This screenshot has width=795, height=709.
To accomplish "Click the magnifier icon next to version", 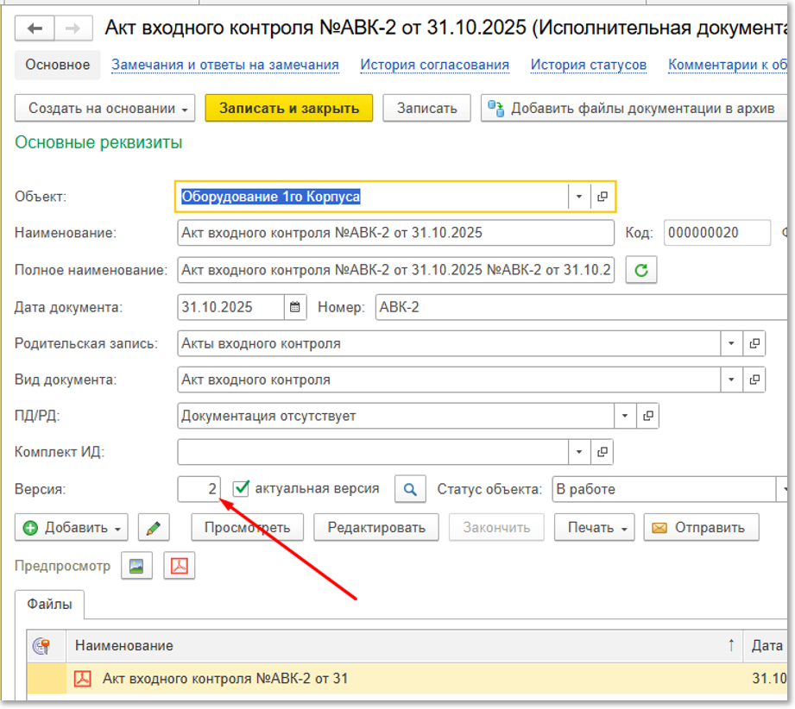I will tap(410, 489).
